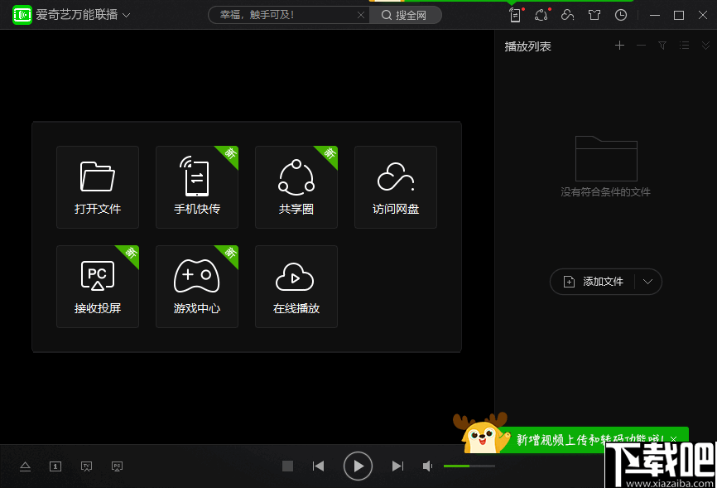The height and width of the screenshot is (488, 717).
Task: Switch the playlist list view icon
Action: (684, 46)
